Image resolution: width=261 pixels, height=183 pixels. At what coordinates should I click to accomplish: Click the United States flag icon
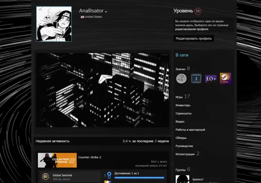(82, 17)
